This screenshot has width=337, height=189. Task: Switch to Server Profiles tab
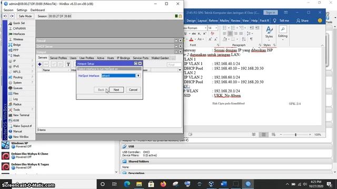tap(58, 58)
